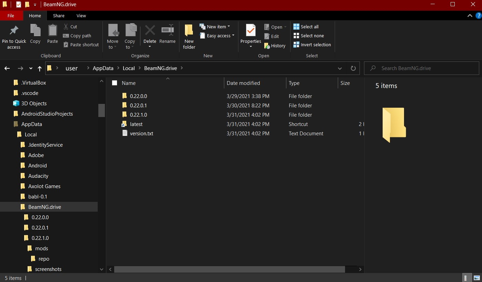Click the Properties checkmark icon
The width and height of the screenshot is (482, 282).
click(251, 30)
